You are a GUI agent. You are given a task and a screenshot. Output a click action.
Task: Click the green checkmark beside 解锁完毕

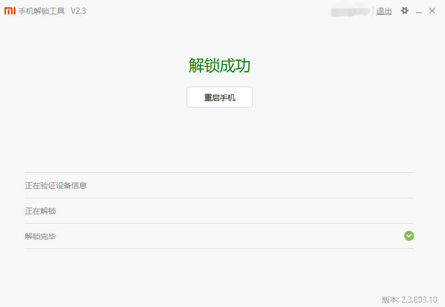[409, 236]
